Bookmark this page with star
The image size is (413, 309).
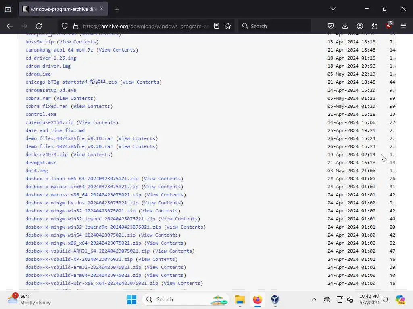[x=228, y=26]
